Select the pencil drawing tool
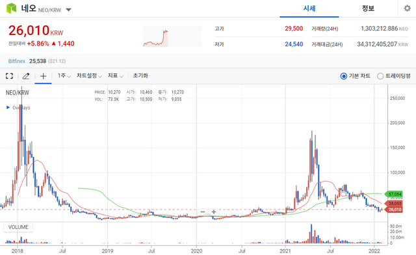The height and width of the screenshot is (255, 416). click(26, 77)
